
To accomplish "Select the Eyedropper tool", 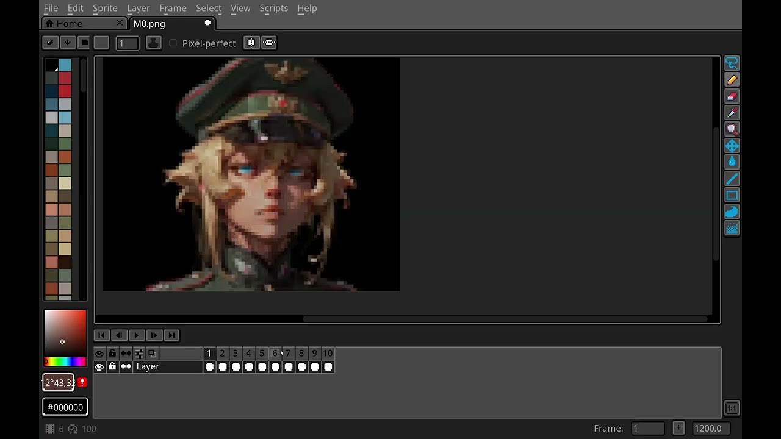I will coord(732,113).
